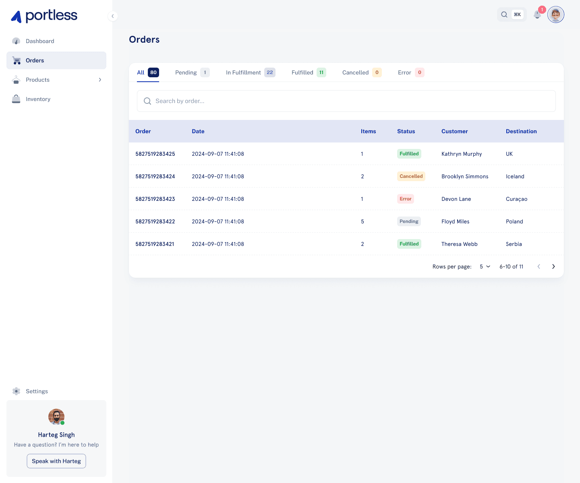This screenshot has width=580, height=483.
Task: Open the user profile avatar menu
Action: pyautogui.click(x=556, y=14)
